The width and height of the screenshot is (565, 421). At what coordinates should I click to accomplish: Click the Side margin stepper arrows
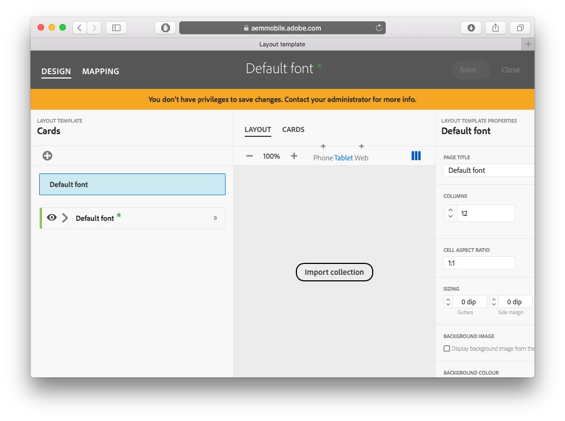pos(494,302)
